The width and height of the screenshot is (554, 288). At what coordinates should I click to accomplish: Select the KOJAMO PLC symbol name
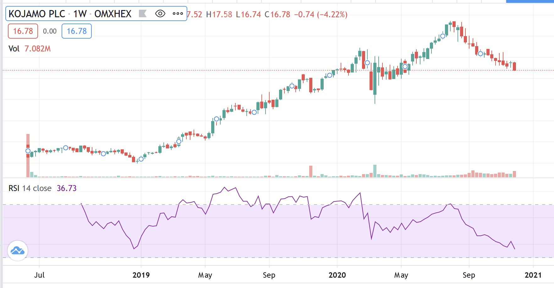37,14
